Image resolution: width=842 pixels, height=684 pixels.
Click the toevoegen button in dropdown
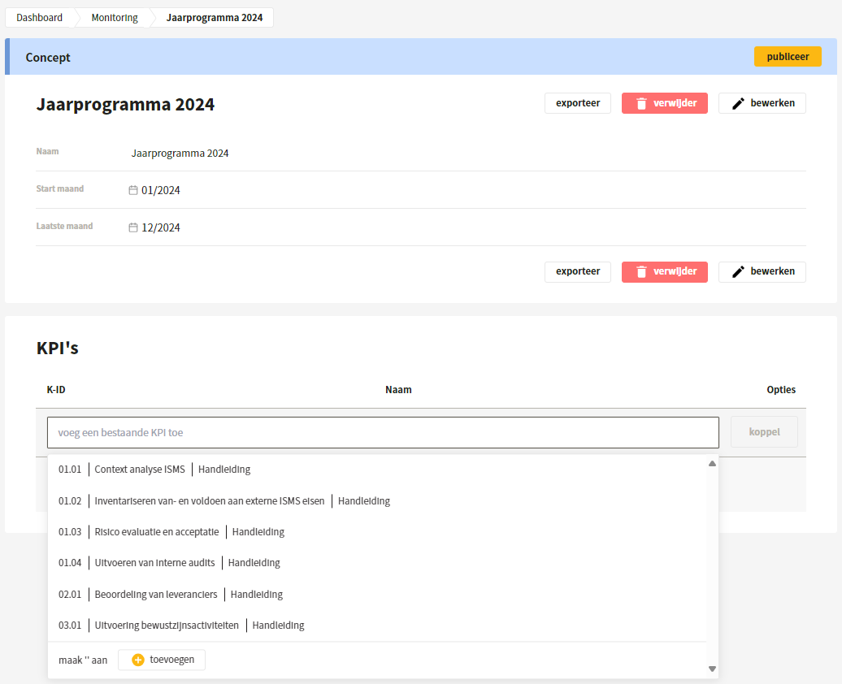(162, 660)
